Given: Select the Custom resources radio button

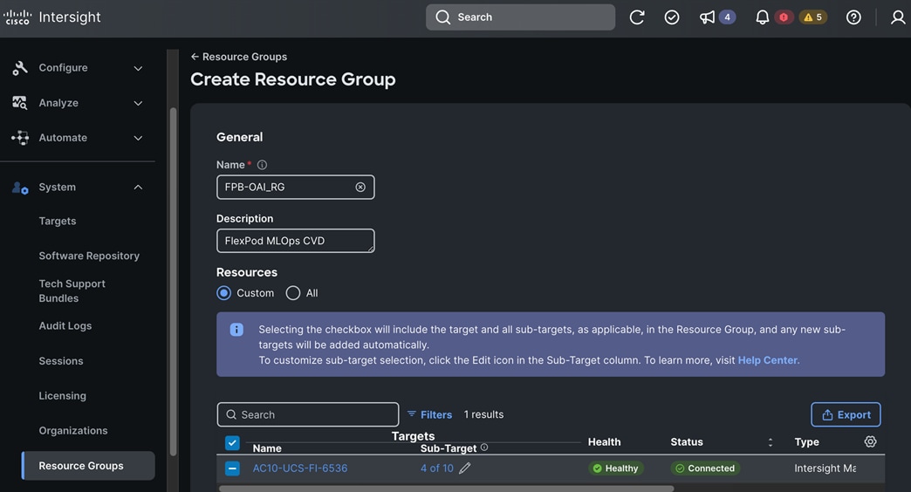Looking at the screenshot, I should point(223,293).
